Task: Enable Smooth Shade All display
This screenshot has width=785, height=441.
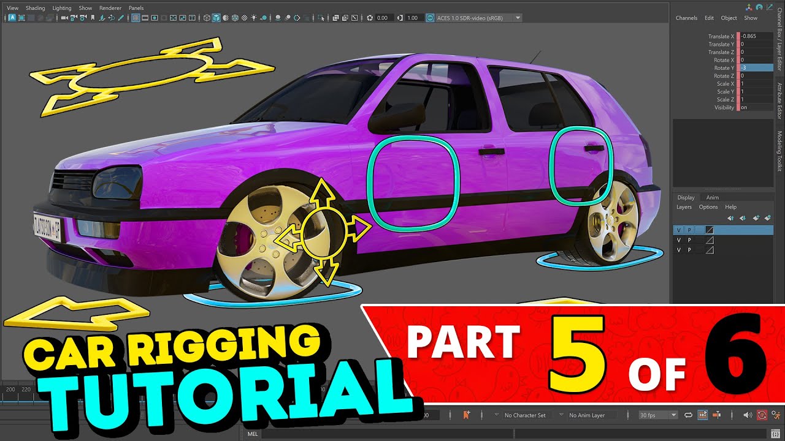Action: click(x=216, y=18)
